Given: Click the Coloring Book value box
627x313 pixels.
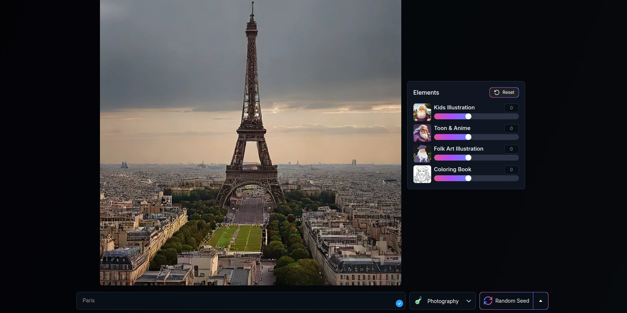Looking at the screenshot, I should [511, 170].
